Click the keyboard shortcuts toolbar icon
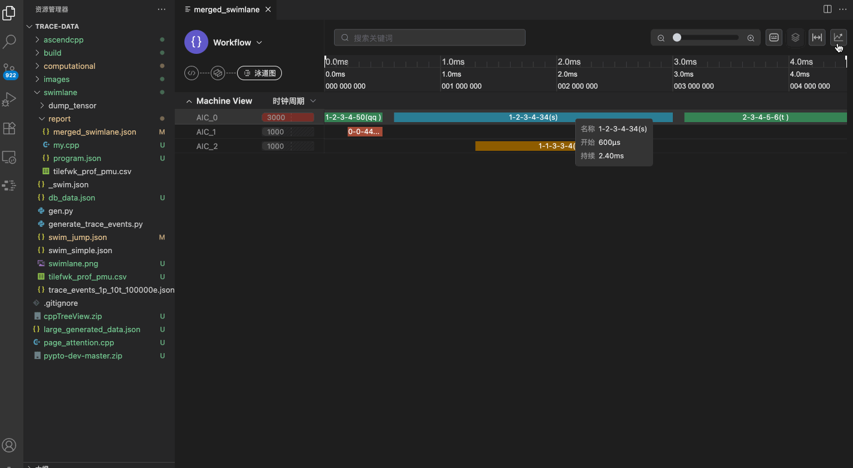Image resolution: width=853 pixels, height=468 pixels. click(x=773, y=37)
